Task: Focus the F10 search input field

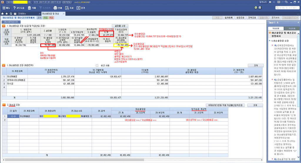Action: (287, 8)
